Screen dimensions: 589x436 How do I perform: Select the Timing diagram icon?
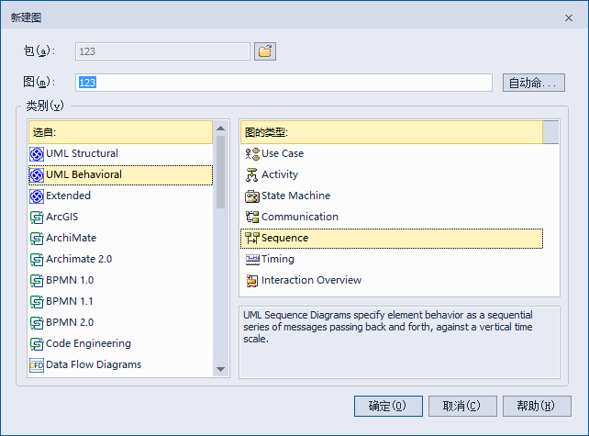[253, 259]
